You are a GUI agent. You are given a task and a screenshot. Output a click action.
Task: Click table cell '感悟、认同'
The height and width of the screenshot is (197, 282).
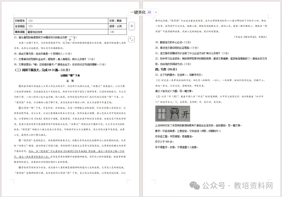[117, 26]
